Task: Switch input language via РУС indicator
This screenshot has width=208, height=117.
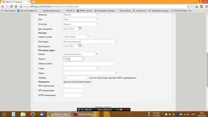Action: pos(193,114)
